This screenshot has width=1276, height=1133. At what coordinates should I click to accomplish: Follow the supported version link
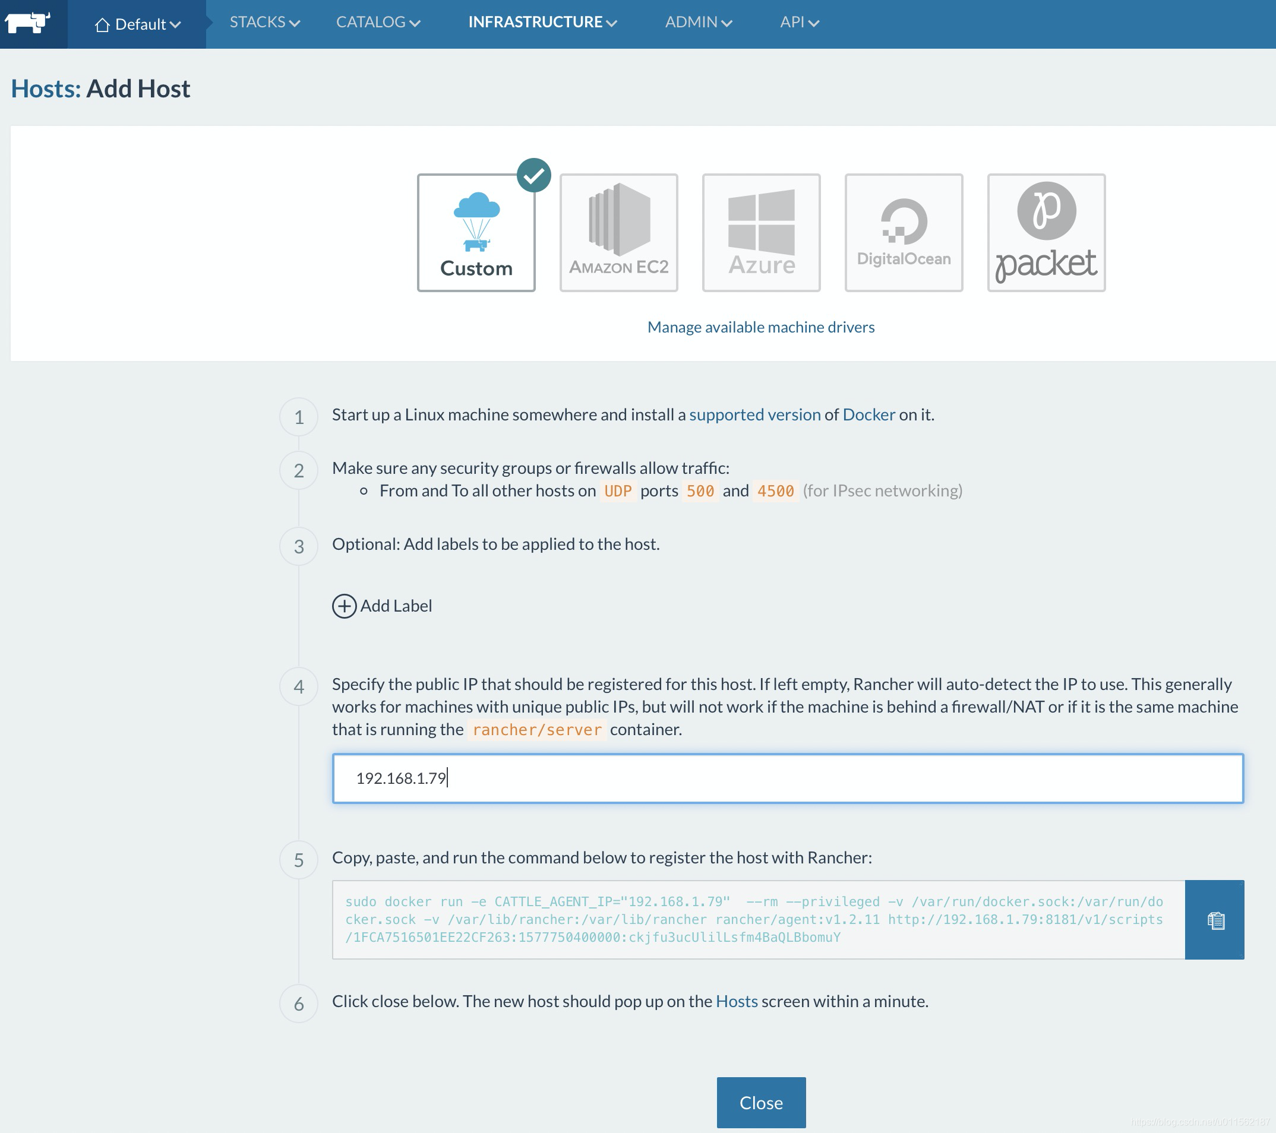(x=754, y=415)
